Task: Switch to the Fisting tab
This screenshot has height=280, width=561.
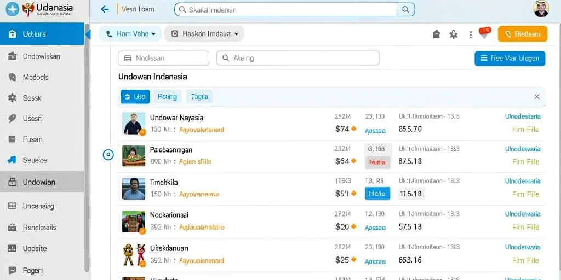Action: pos(168,96)
